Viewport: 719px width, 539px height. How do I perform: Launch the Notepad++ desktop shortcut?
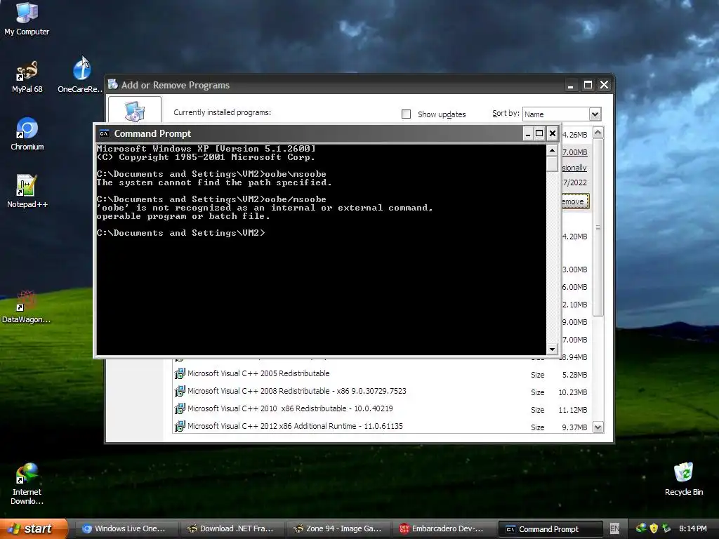27,192
